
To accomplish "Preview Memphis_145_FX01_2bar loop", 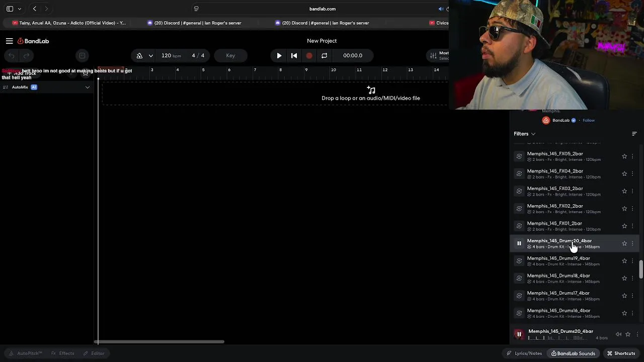I will (519, 226).
